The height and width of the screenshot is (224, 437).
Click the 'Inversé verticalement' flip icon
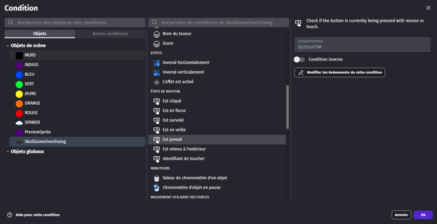coord(156,72)
